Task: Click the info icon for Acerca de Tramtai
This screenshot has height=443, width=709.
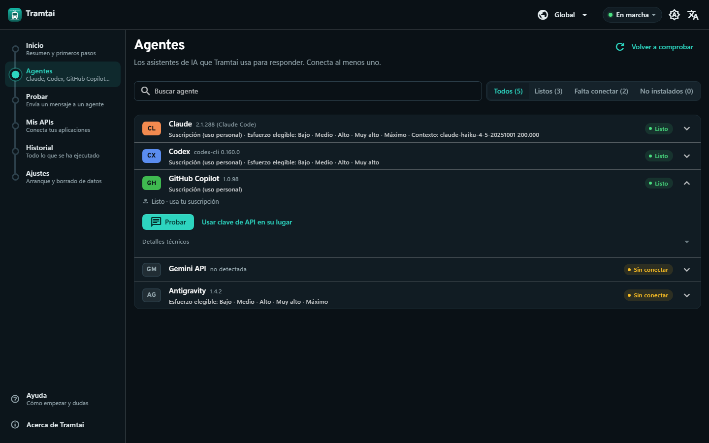Action: tap(15, 424)
